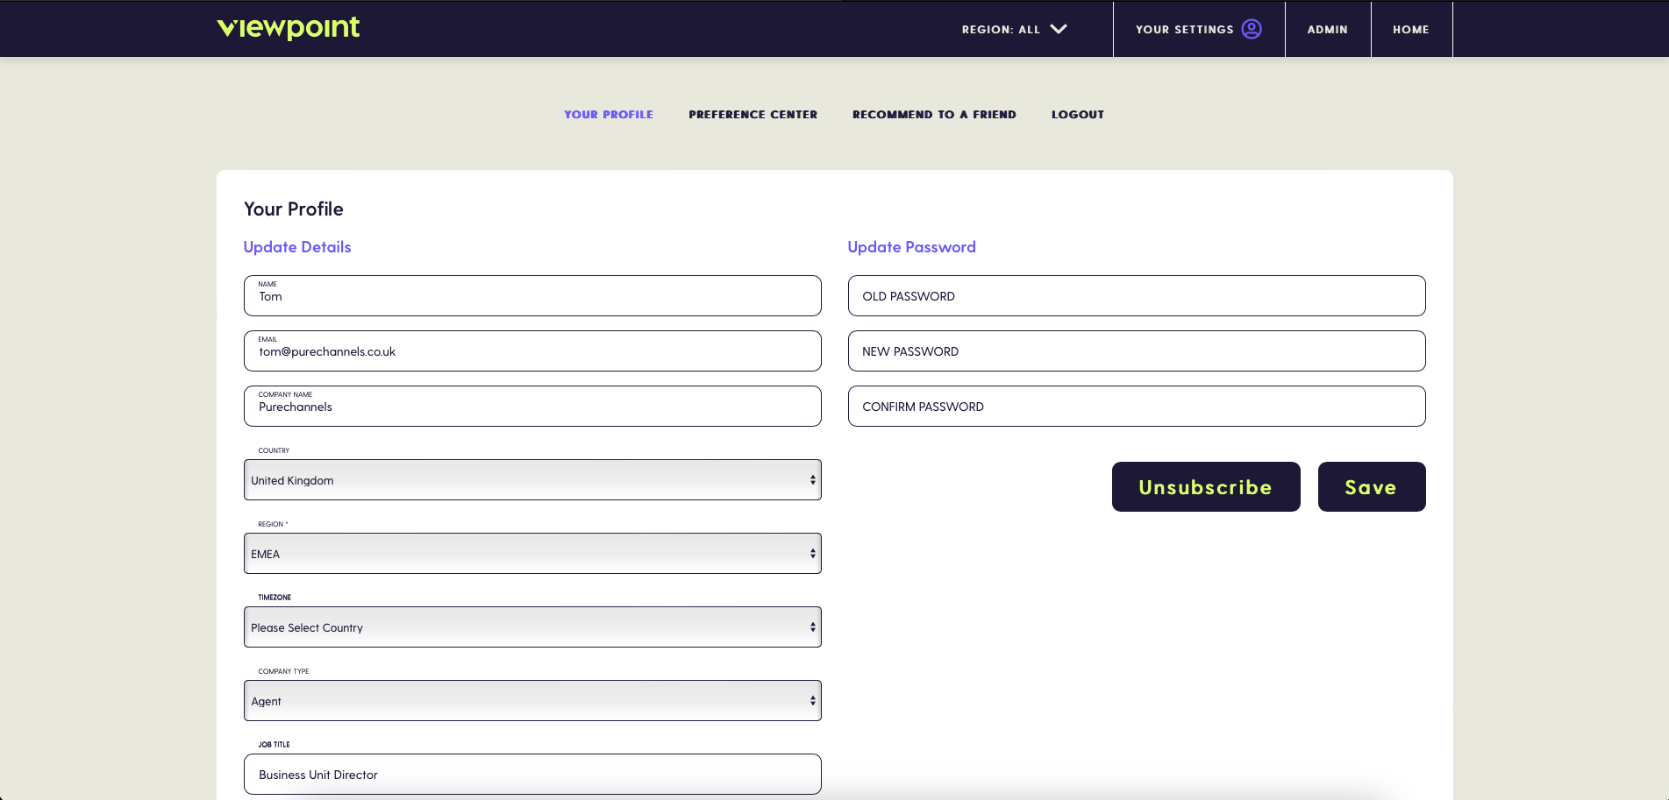
Task: Click the Job Title field
Action: [x=532, y=775]
